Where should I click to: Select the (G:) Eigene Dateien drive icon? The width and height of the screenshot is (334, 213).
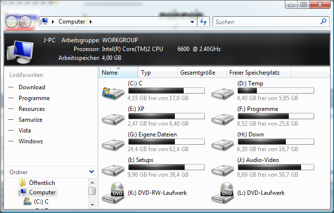[113, 145]
